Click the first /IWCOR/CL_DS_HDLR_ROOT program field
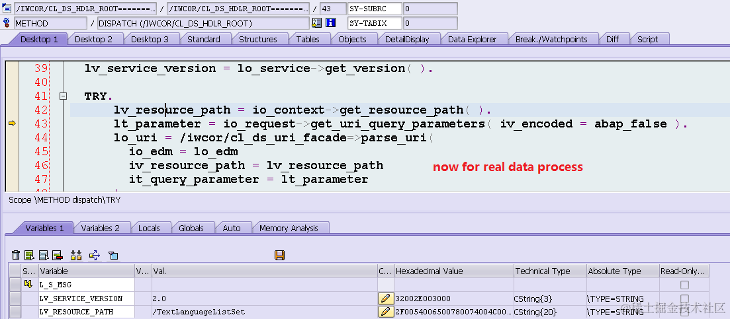730x319 pixels. pyautogui.click(x=85, y=9)
